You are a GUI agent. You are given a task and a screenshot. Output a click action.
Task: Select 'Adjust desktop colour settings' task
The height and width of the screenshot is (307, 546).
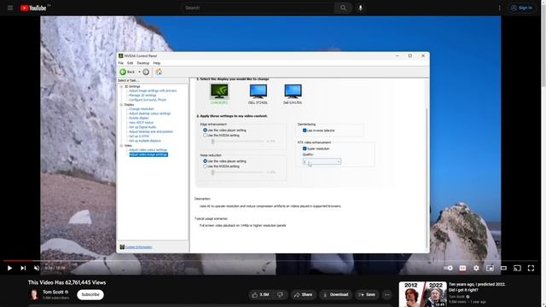pos(150,113)
